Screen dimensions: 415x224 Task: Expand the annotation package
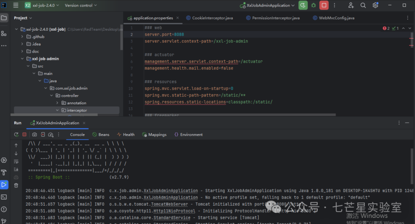pos(57,103)
